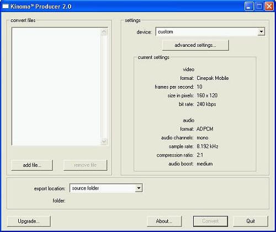The width and height of the screenshot is (276, 232).
Task: Close the Kinoma Producer window
Action: click(x=269, y=7)
